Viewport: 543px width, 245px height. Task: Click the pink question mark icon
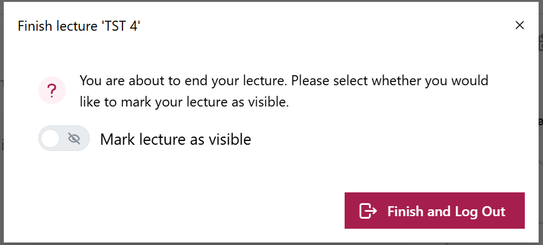[52, 90]
